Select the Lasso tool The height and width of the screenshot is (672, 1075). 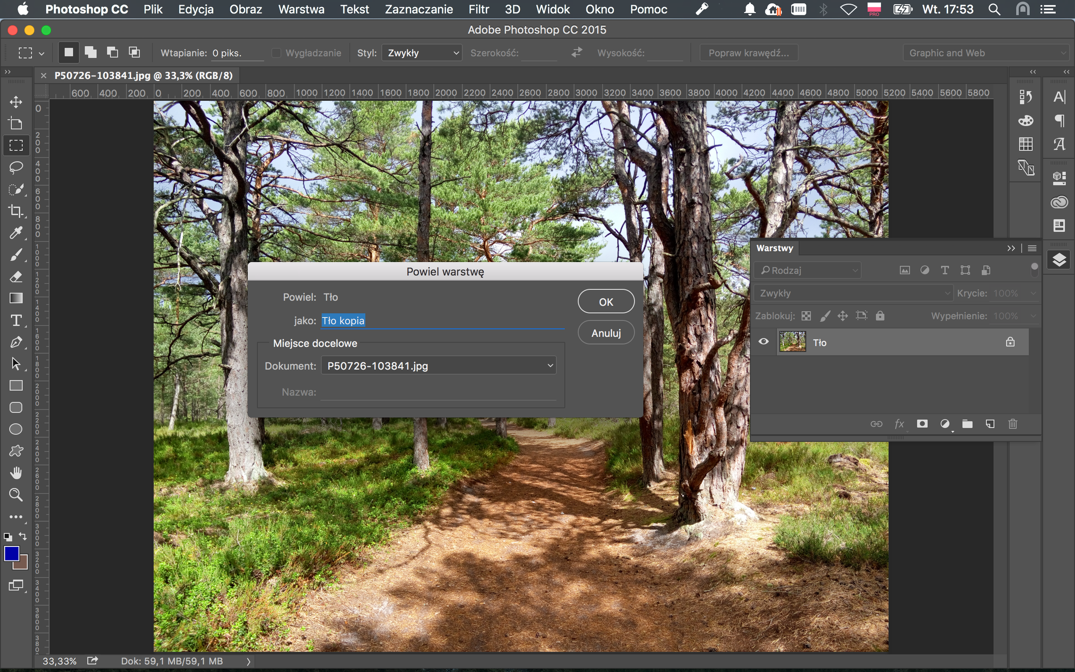(x=16, y=167)
